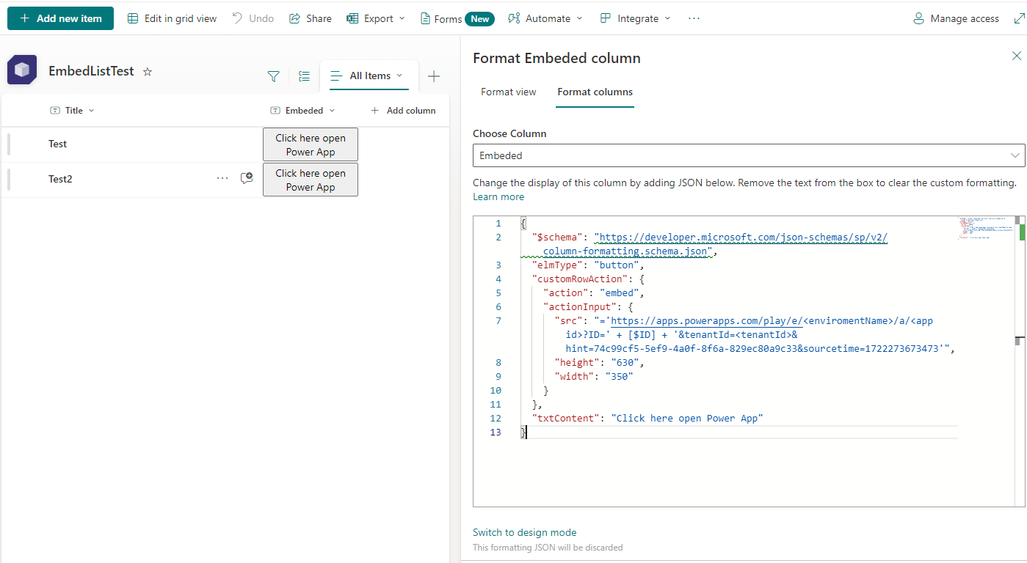This screenshot has width=1027, height=563.
Task: Click the Undo command
Action: coord(253,18)
